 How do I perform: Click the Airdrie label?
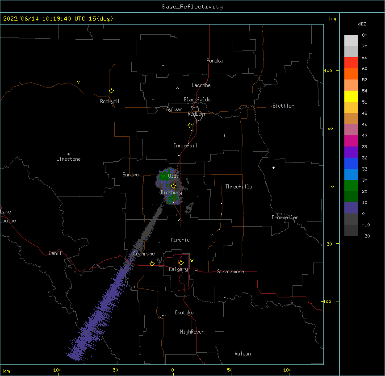tap(180, 240)
